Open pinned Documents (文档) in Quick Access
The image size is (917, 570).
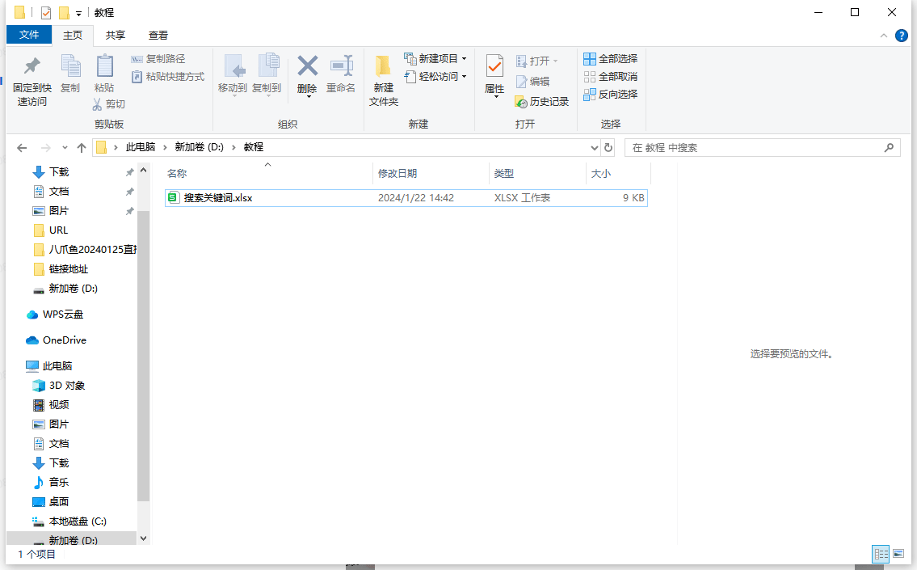point(58,192)
